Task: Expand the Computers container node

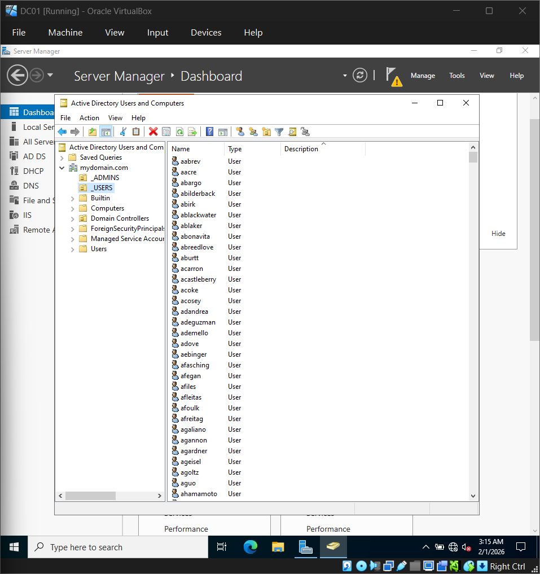Action: point(72,209)
